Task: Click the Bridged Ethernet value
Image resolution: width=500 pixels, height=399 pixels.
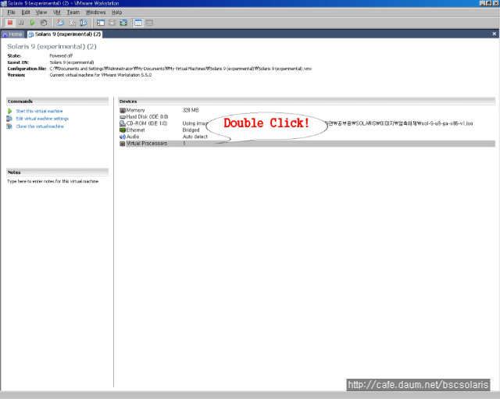Action: tap(191, 130)
